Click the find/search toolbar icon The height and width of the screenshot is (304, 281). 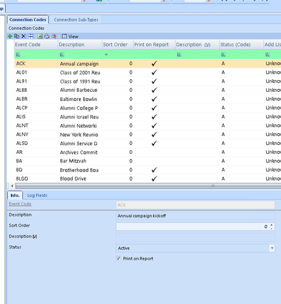click(54, 36)
